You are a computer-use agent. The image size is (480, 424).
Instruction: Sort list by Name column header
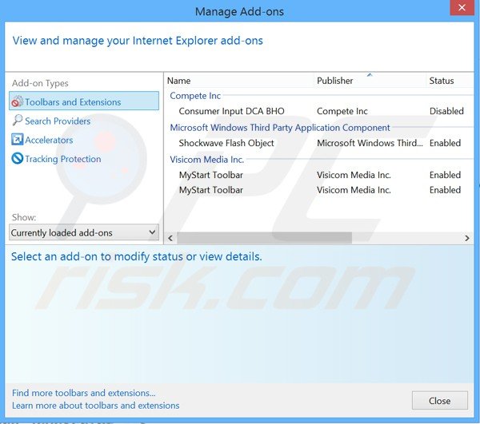coord(178,81)
